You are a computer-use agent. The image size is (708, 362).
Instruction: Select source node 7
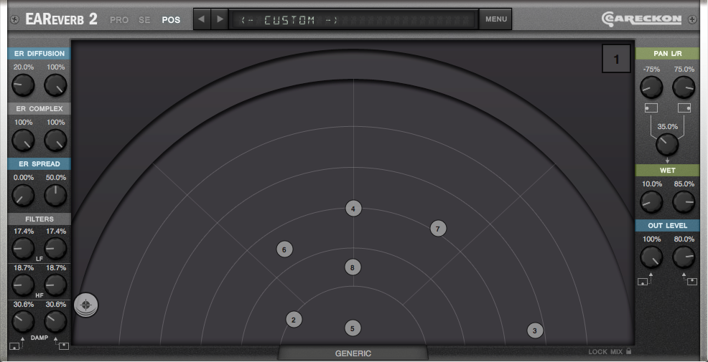coord(438,229)
